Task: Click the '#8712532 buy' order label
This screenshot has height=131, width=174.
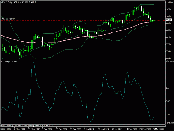Action: [x=8, y=19]
